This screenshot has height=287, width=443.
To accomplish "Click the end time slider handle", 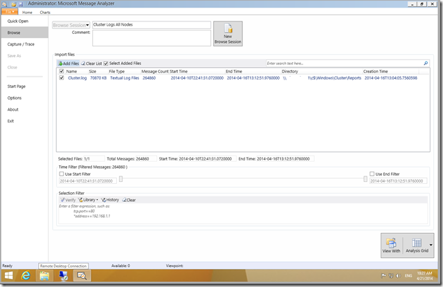I will point(365,179).
